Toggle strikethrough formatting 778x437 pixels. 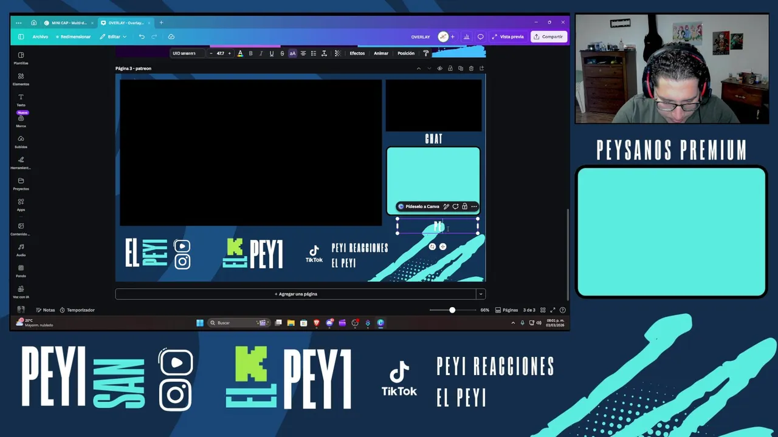(x=282, y=53)
